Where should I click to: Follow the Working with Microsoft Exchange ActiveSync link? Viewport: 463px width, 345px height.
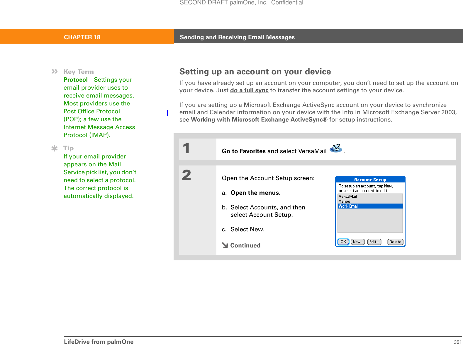259,119
